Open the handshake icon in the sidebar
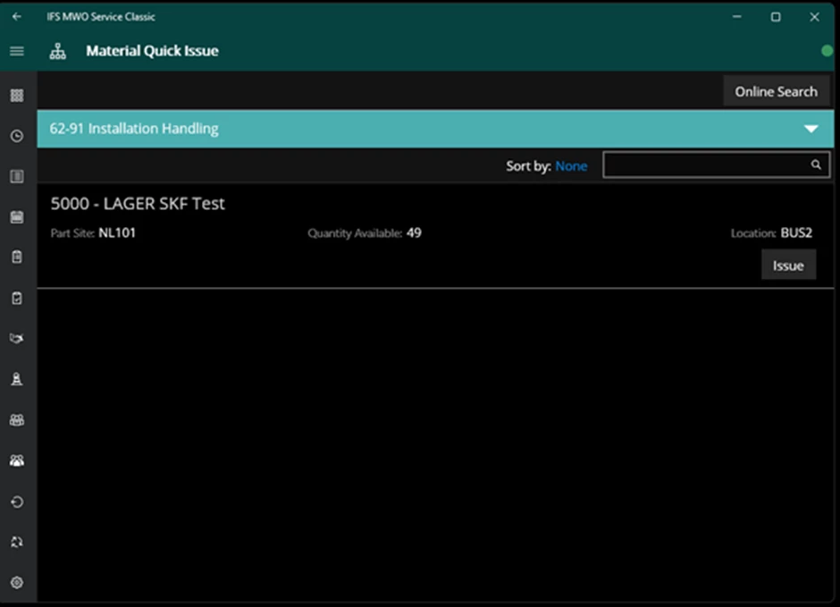 pos(17,339)
